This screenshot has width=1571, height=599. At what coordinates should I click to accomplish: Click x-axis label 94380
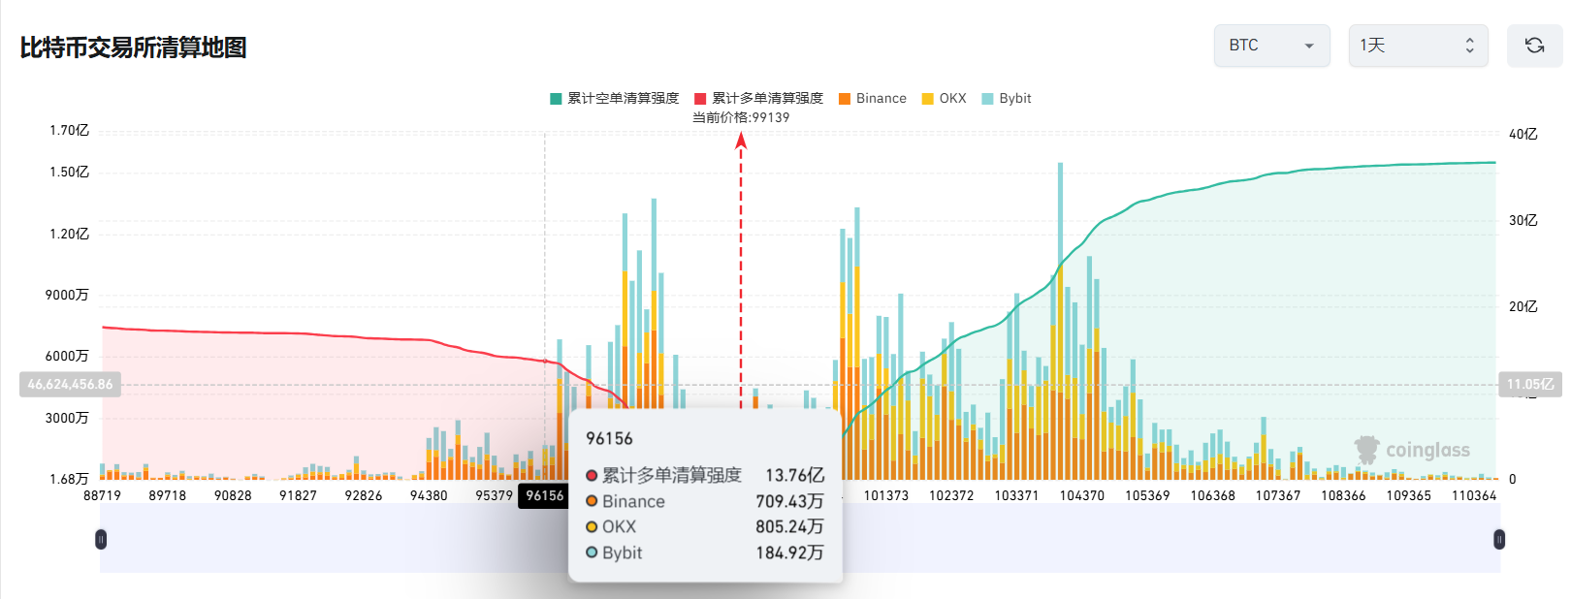coord(429,495)
